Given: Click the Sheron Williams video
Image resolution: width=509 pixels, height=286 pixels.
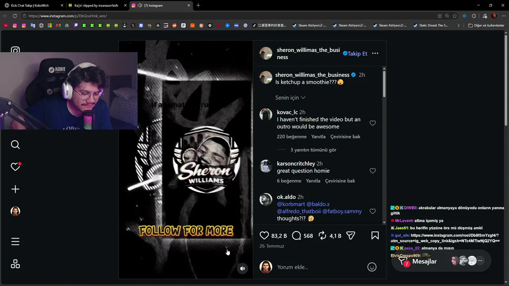Looking at the screenshot, I should pyautogui.click(x=186, y=160).
